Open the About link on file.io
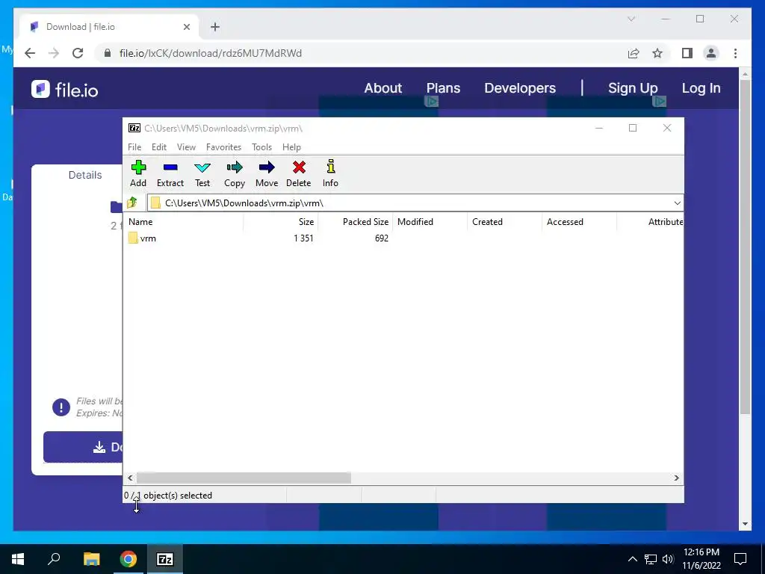Viewport: 765px width, 574px height. 383,88
